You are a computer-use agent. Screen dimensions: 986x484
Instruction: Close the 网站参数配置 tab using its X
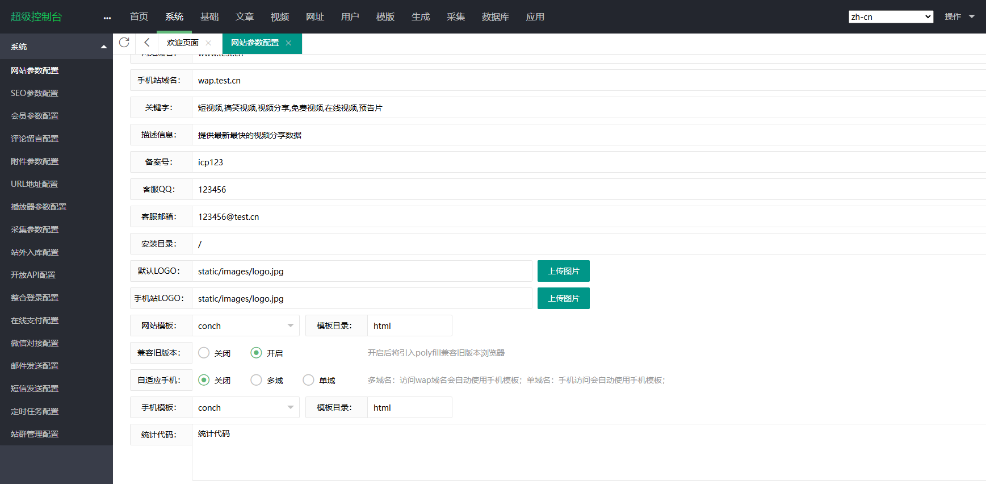click(x=288, y=43)
